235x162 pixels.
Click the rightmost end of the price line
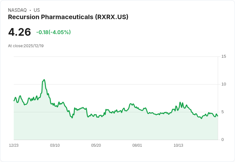pos(218,116)
